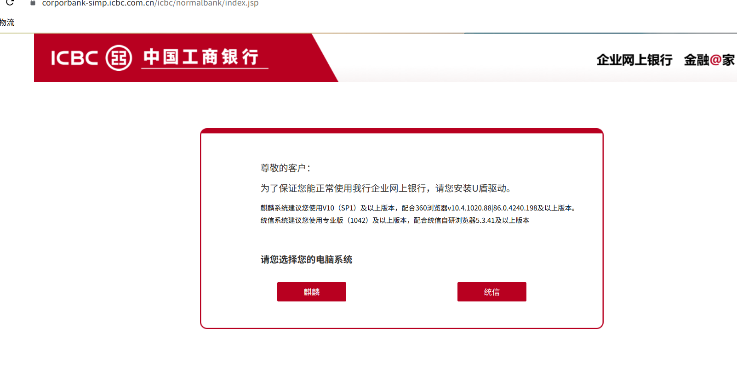737x369 pixels.
Task: Click the line about installing U盾驱动
Action: [386, 188]
